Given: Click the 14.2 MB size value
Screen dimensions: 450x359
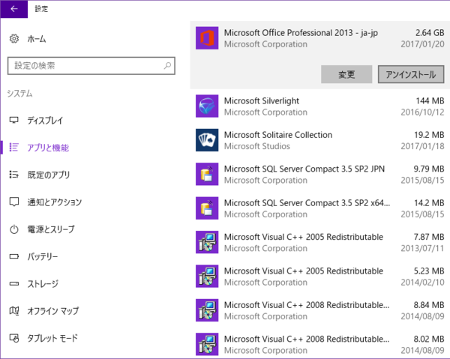Looking at the screenshot, I should point(429,202).
